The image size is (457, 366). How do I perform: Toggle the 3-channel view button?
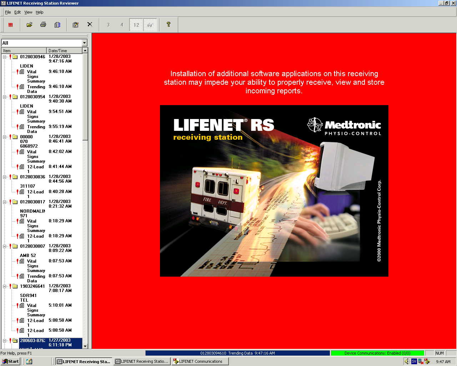coord(108,25)
